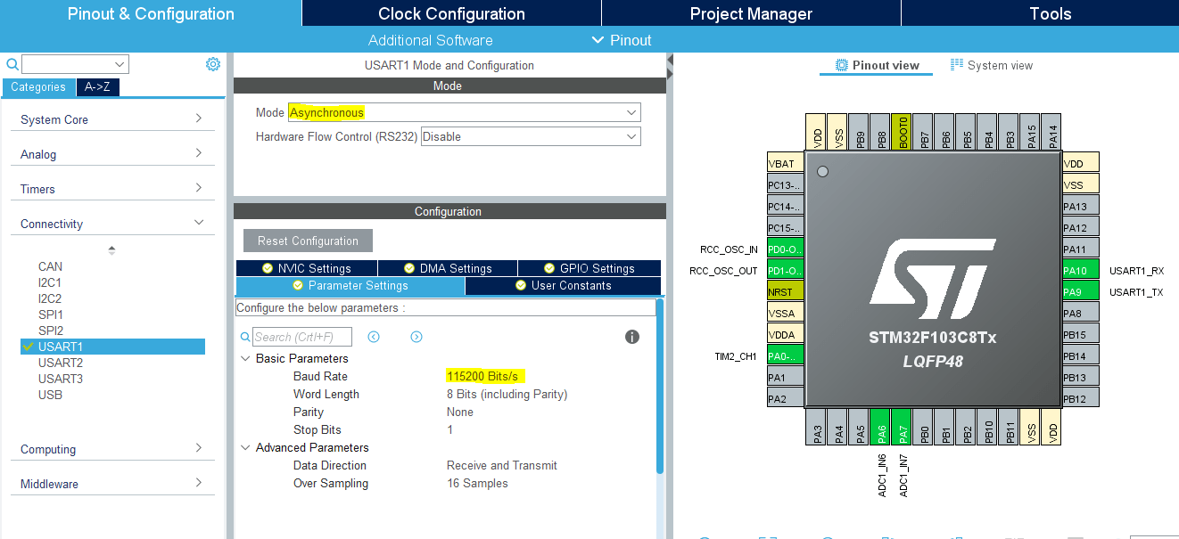
Task: Click the Pinout view chip icon
Action: point(841,65)
